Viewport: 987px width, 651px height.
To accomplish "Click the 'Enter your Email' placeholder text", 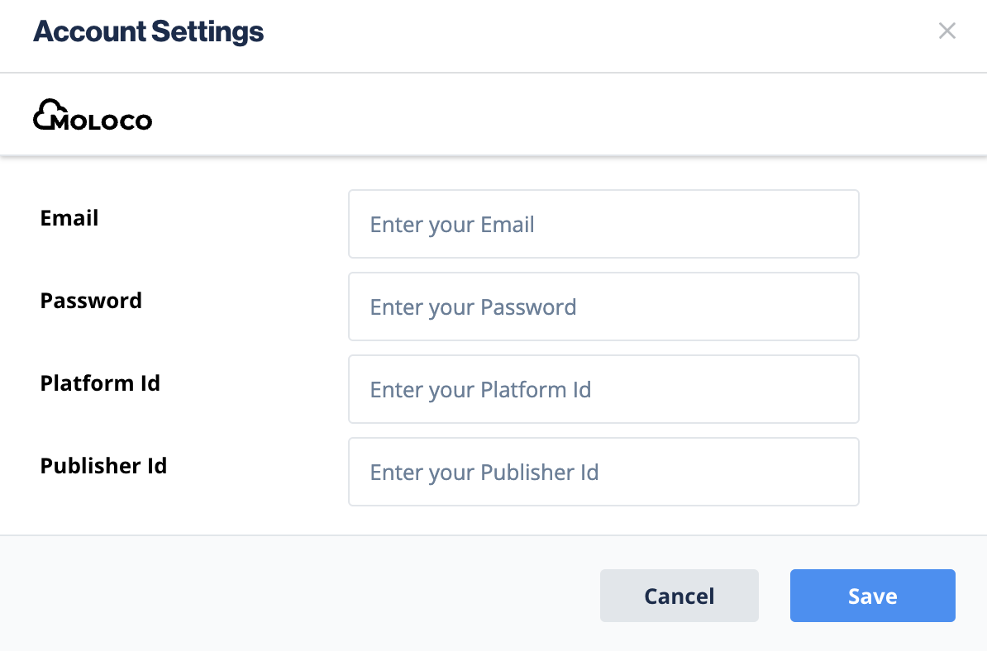I will pyautogui.click(x=452, y=225).
